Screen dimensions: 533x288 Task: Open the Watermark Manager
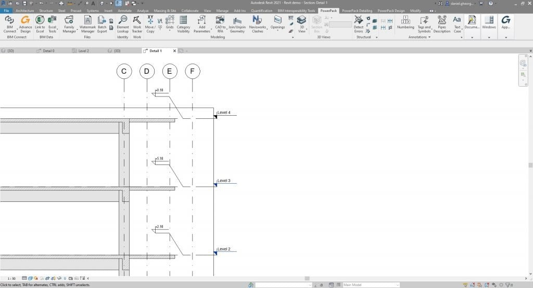tap(87, 24)
